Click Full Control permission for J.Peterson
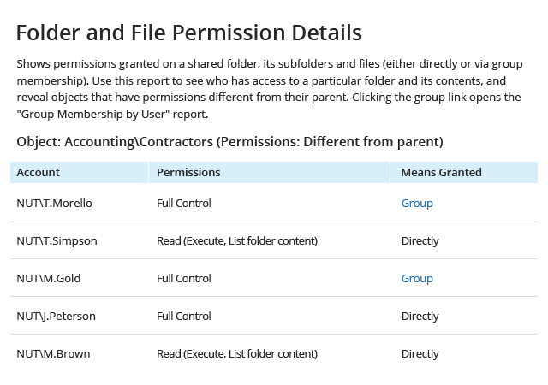548x385 pixels. (x=184, y=317)
